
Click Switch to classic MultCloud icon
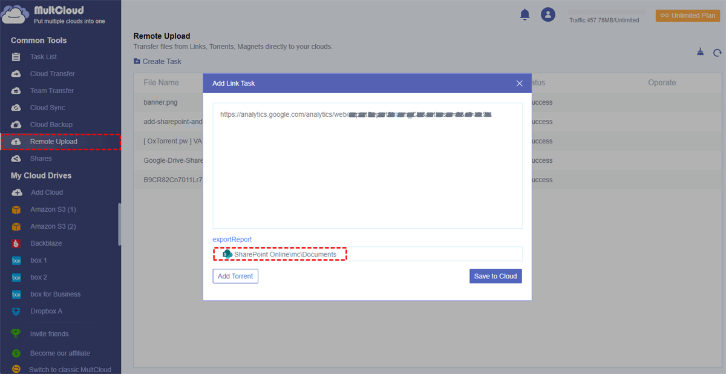coord(16,369)
